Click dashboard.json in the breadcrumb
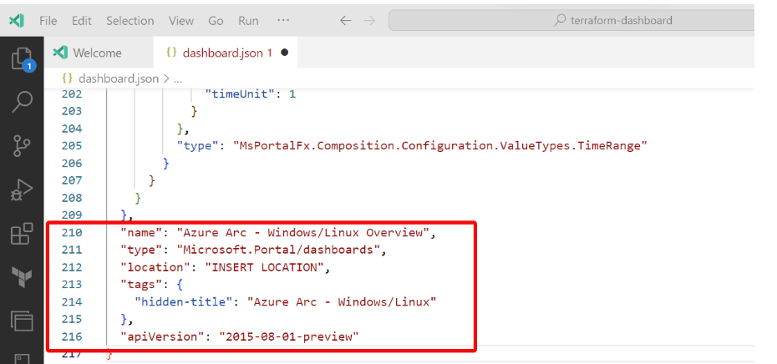 coord(119,78)
